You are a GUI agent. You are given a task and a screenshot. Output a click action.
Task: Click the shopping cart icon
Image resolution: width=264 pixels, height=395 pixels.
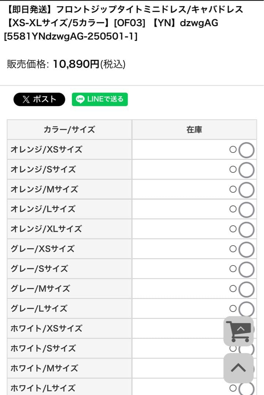click(x=238, y=331)
